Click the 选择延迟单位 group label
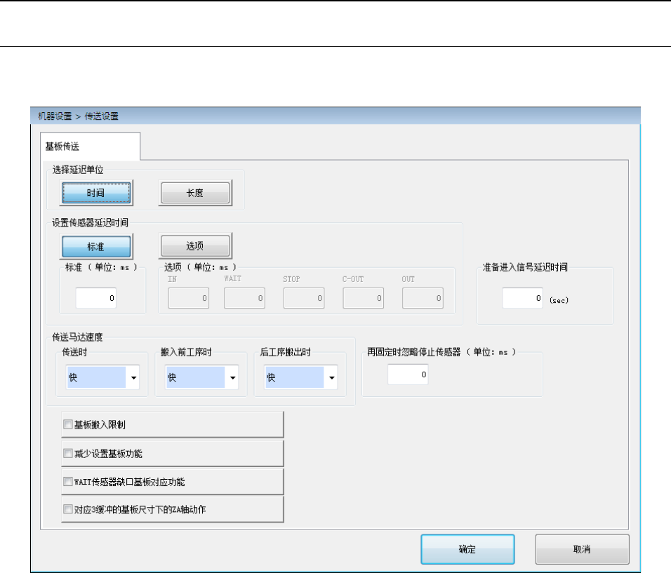The image size is (671, 573). tap(78, 170)
